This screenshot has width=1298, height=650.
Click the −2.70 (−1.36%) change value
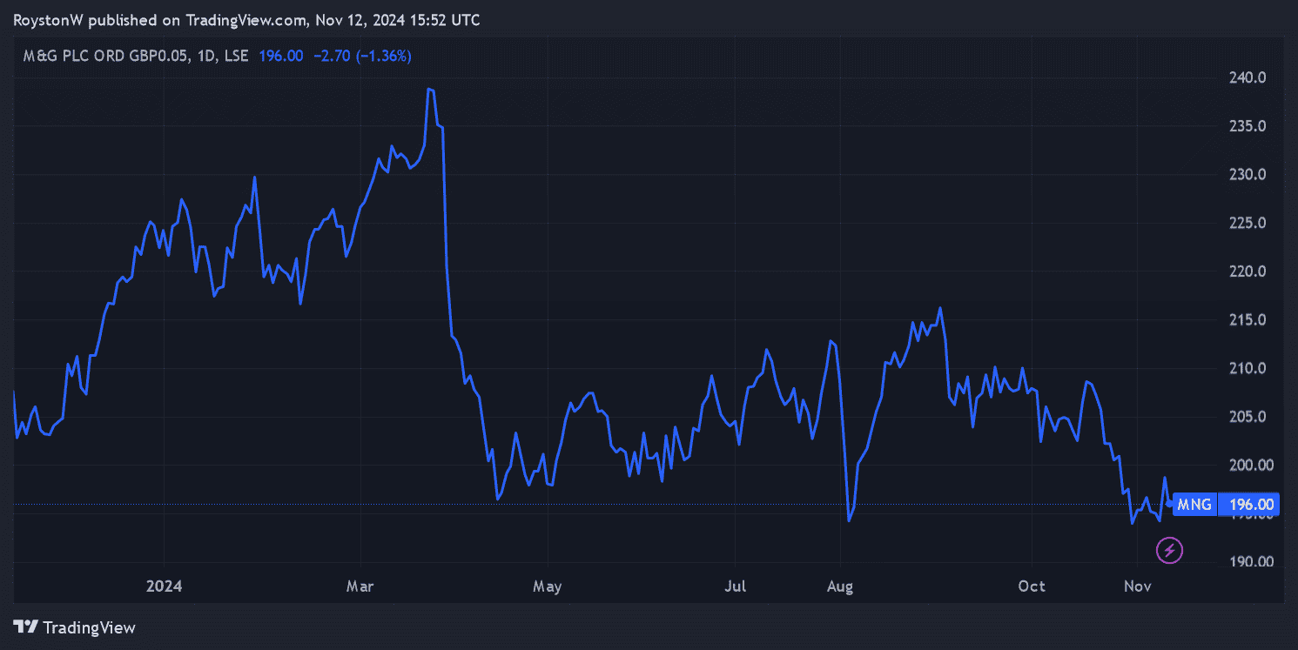tap(361, 56)
